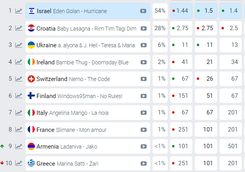Open the trend chart icon for Greece
245x172 pixels.
coord(19,163)
